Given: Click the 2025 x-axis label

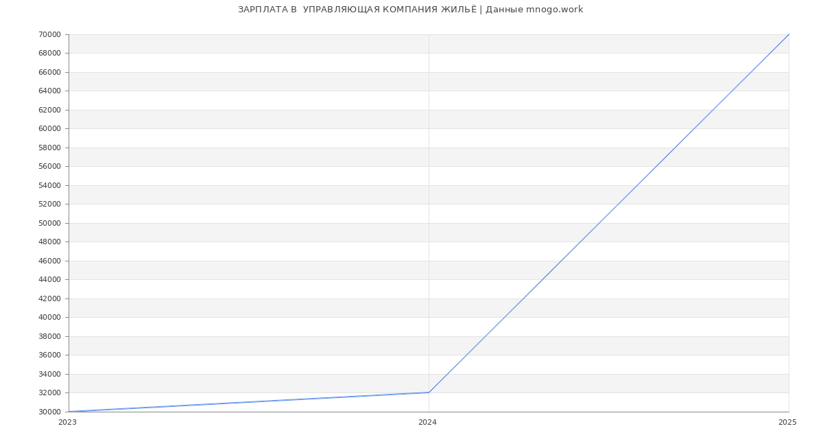Looking at the screenshot, I should click(x=787, y=423).
